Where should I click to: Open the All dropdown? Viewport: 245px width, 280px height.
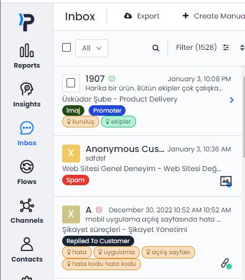click(92, 48)
